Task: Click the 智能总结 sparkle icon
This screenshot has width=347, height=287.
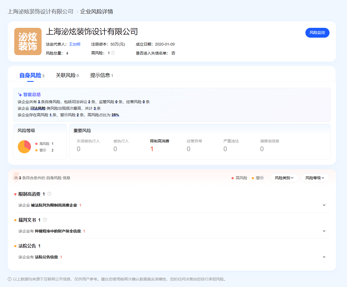Action: coord(20,95)
